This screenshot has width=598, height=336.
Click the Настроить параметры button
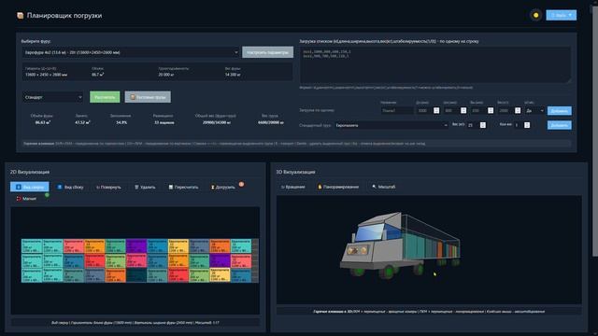click(268, 52)
